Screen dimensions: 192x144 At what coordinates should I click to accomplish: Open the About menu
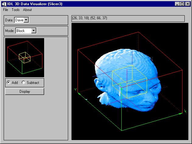pos(27,10)
